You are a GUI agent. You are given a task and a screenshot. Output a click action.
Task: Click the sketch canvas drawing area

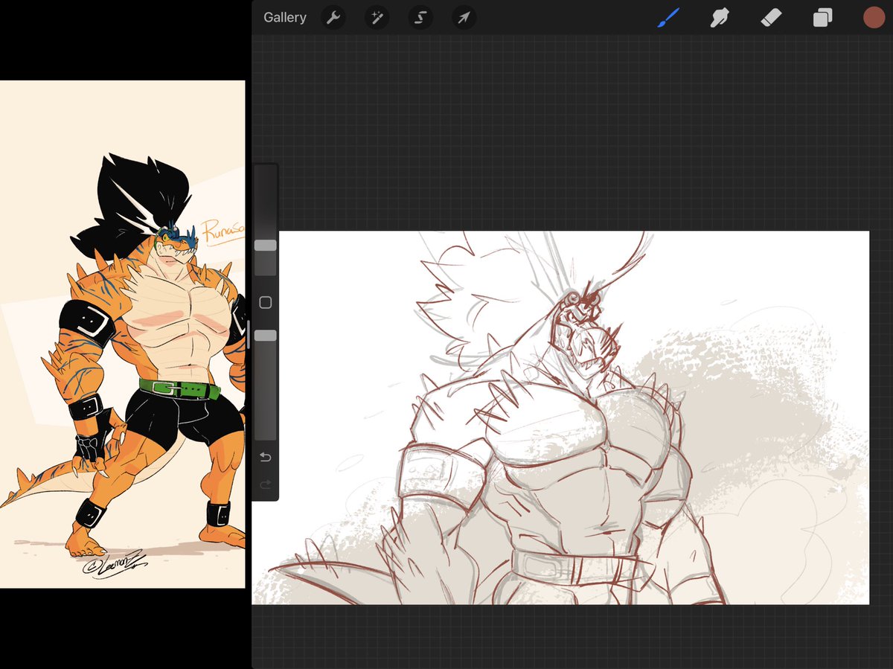pyautogui.click(x=560, y=417)
